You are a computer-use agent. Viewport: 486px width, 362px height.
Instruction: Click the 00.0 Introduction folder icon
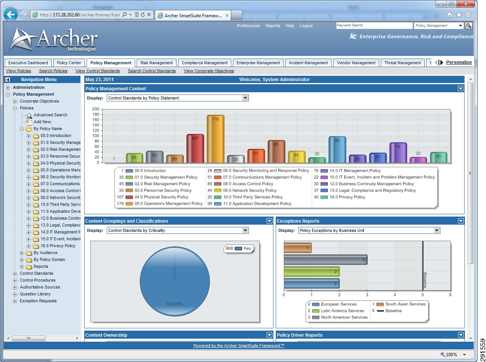click(x=36, y=136)
